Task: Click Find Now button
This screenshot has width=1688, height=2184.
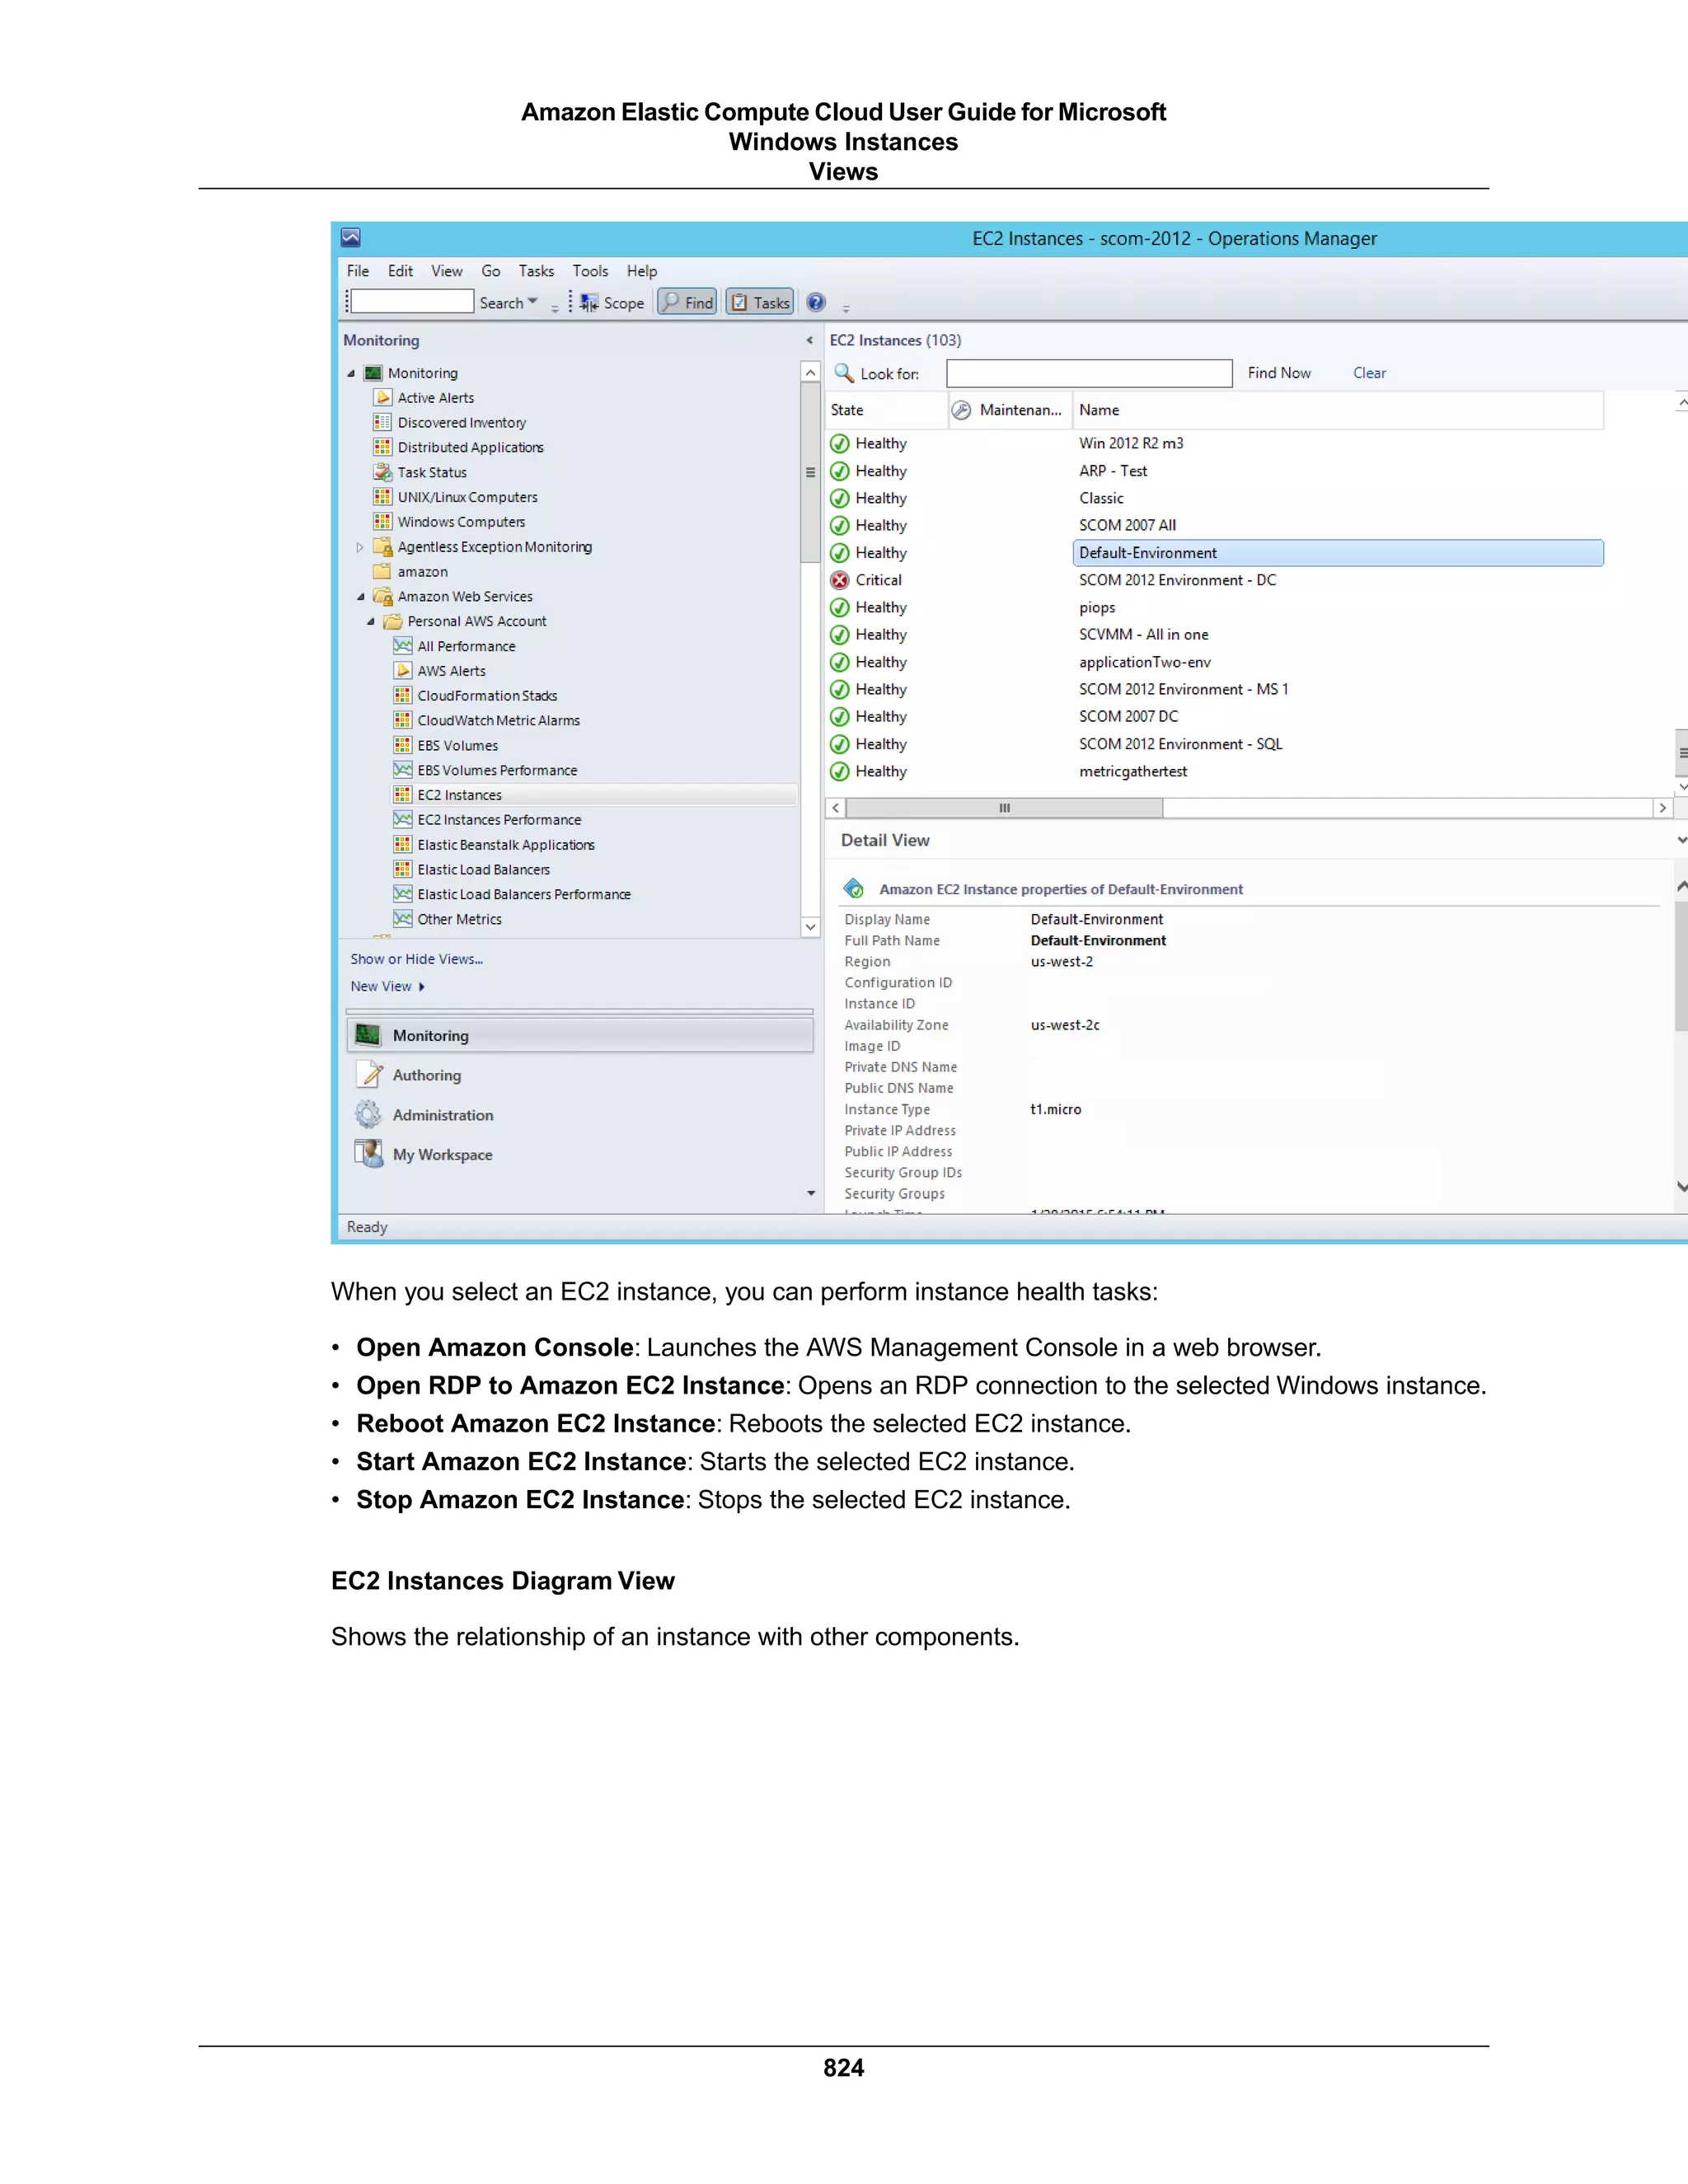Action: (1279, 373)
